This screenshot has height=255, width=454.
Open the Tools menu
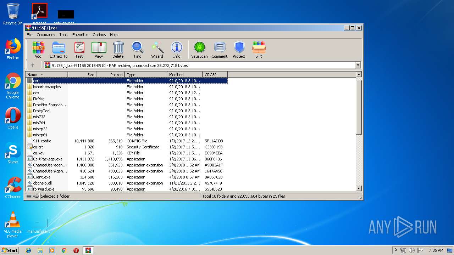(64, 35)
